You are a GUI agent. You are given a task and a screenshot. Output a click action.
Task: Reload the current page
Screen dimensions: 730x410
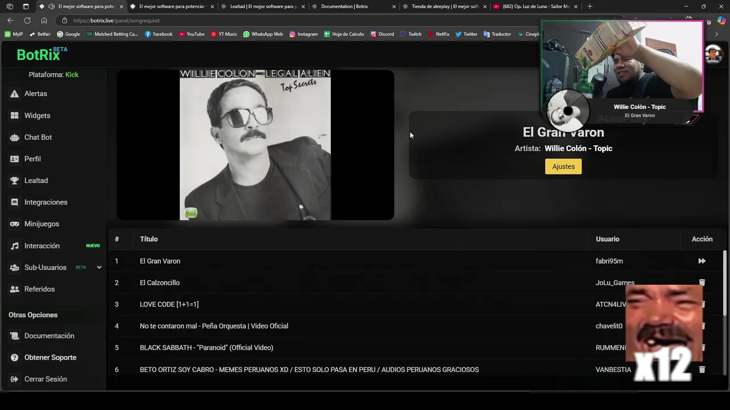(x=27, y=20)
